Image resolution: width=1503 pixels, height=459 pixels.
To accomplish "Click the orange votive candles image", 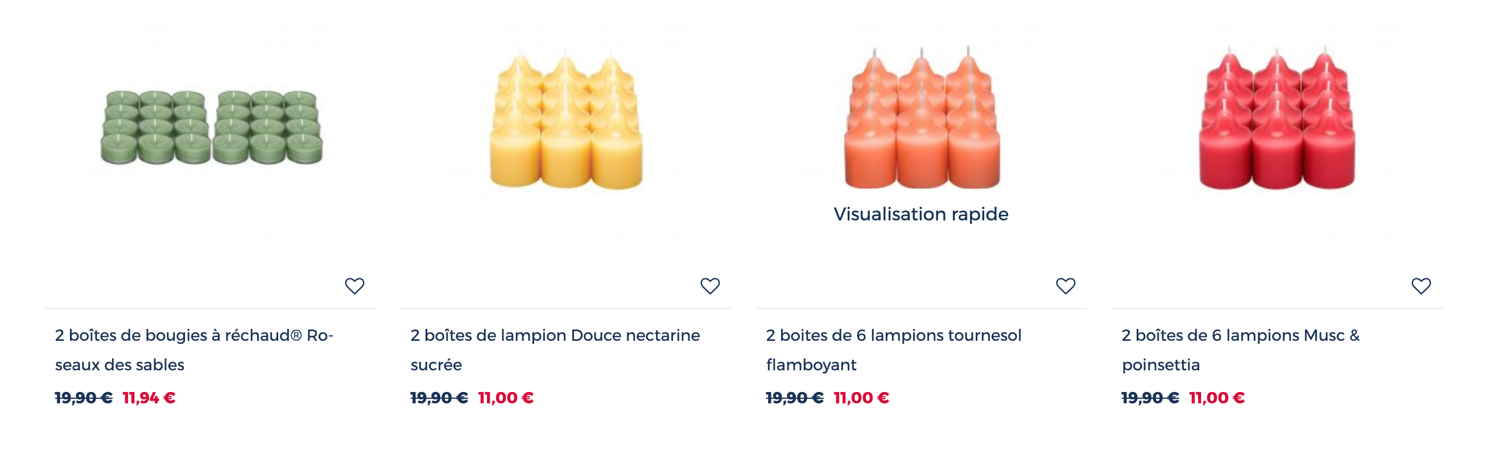I will (921, 116).
